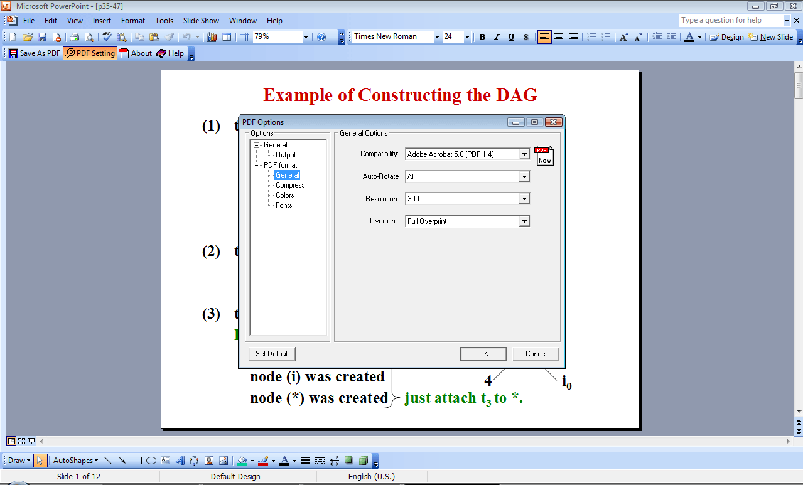Toggle the Select Objects pointer tool
Screen dimensions: 803x485
[40, 461]
